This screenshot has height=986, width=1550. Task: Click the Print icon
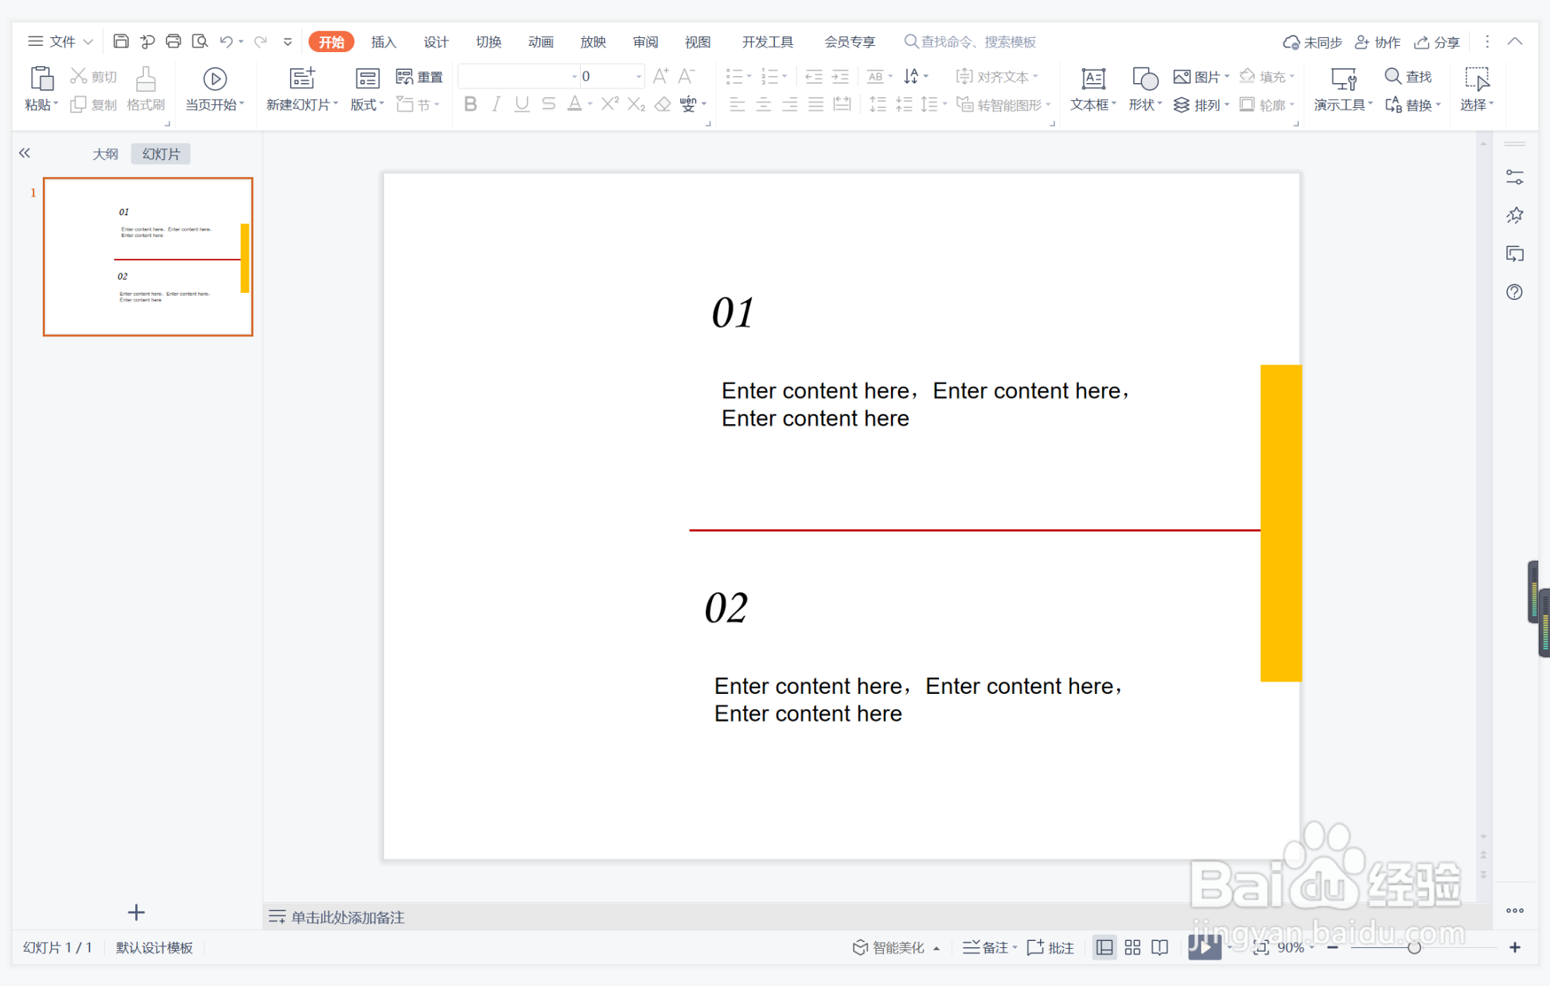[x=173, y=41]
